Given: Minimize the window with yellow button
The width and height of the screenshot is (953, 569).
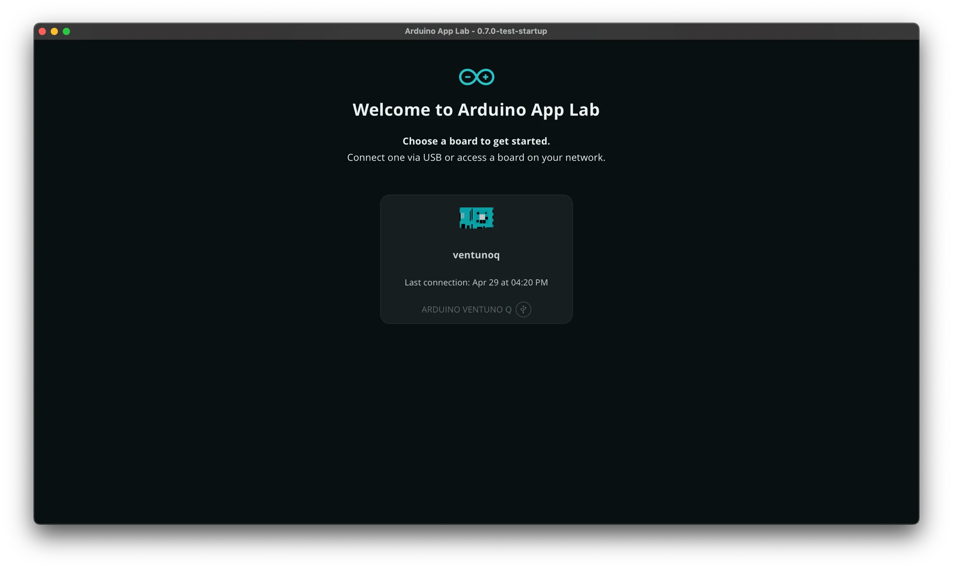Looking at the screenshot, I should pyautogui.click(x=55, y=32).
